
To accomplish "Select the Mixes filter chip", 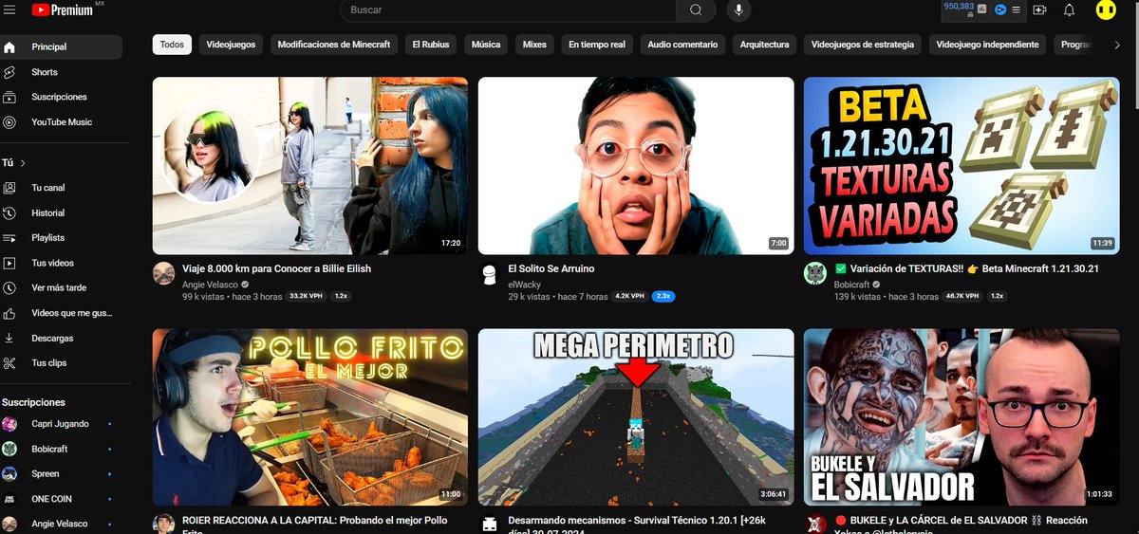I will 534,45.
